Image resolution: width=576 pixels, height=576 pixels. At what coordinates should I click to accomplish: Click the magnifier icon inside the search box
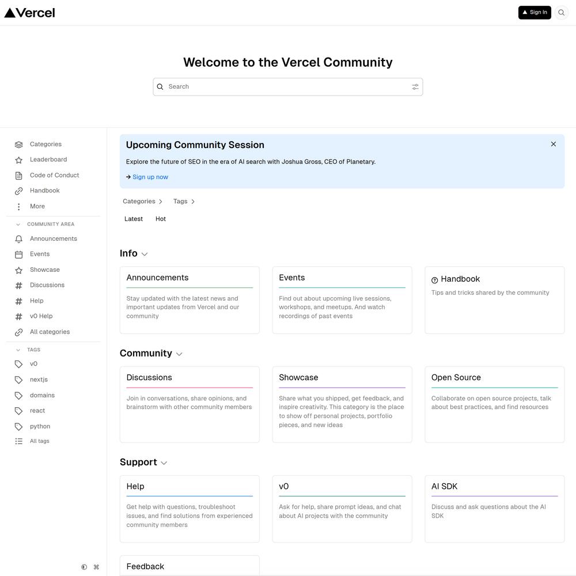[x=160, y=87]
